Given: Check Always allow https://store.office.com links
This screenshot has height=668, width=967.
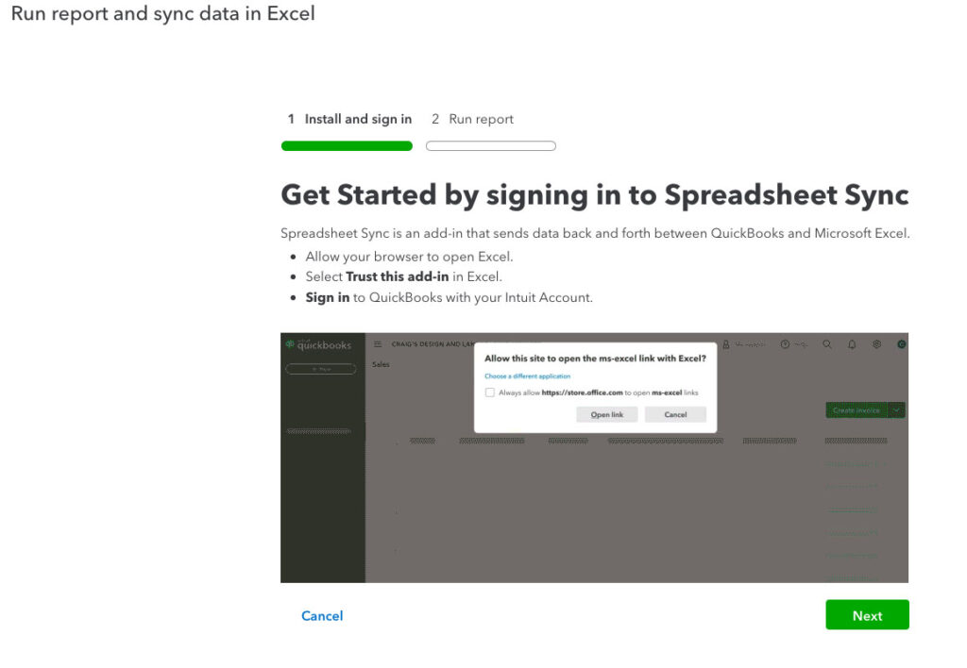Looking at the screenshot, I should (x=489, y=392).
